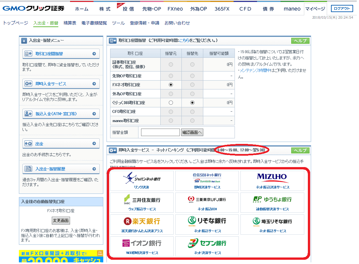Open the 振込入金(ATM・窓口等) sidebar icon

pyautogui.click(x=28, y=114)
